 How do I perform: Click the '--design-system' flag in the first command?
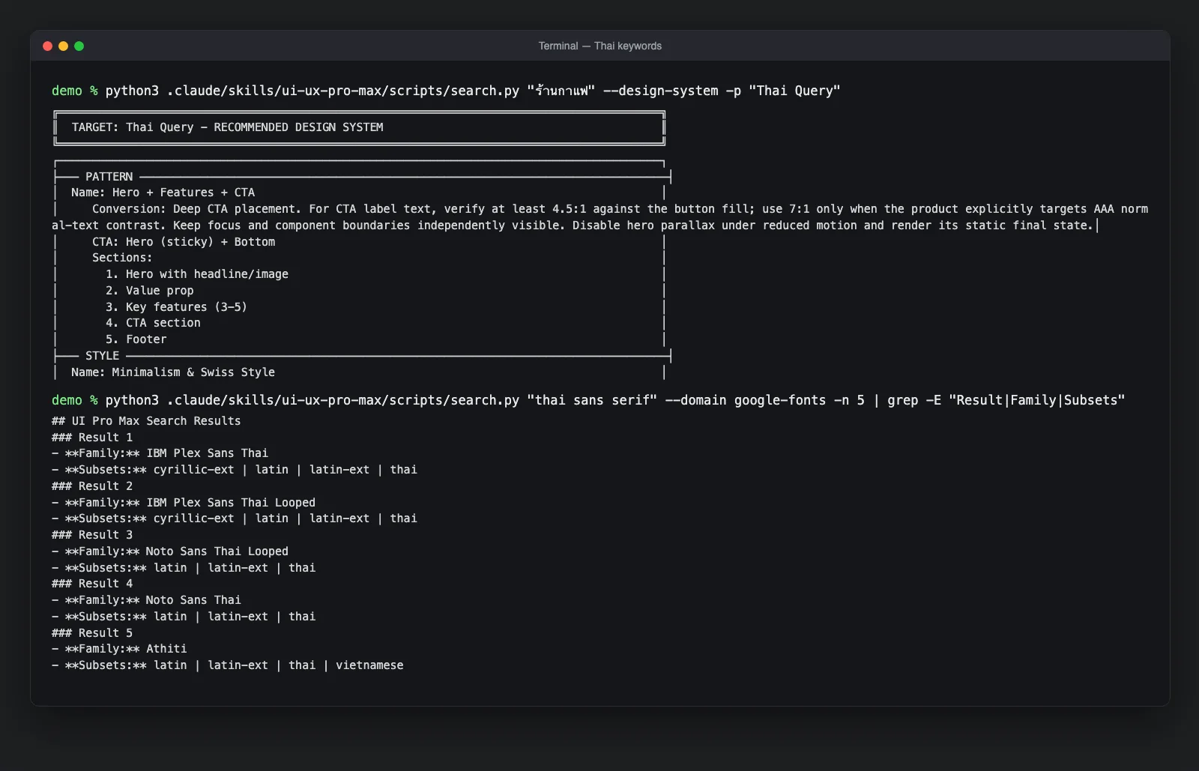pyautogui.click(x=660, y=91)
